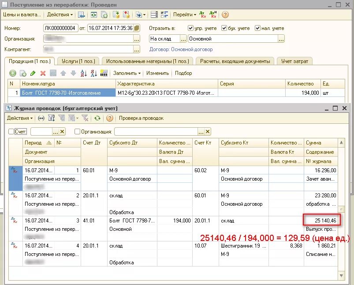
Task: Open ellipsis selector for Счет filter
Action: click(x=56, y=132)
